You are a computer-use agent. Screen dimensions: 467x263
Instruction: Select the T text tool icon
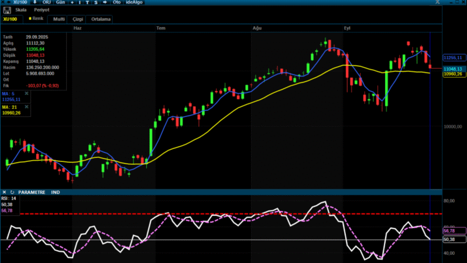coord(87,3)
